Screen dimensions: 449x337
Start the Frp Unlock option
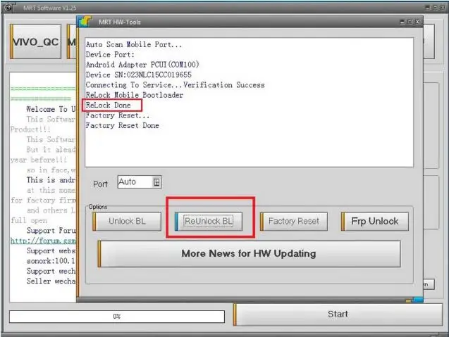coord(374,221)
